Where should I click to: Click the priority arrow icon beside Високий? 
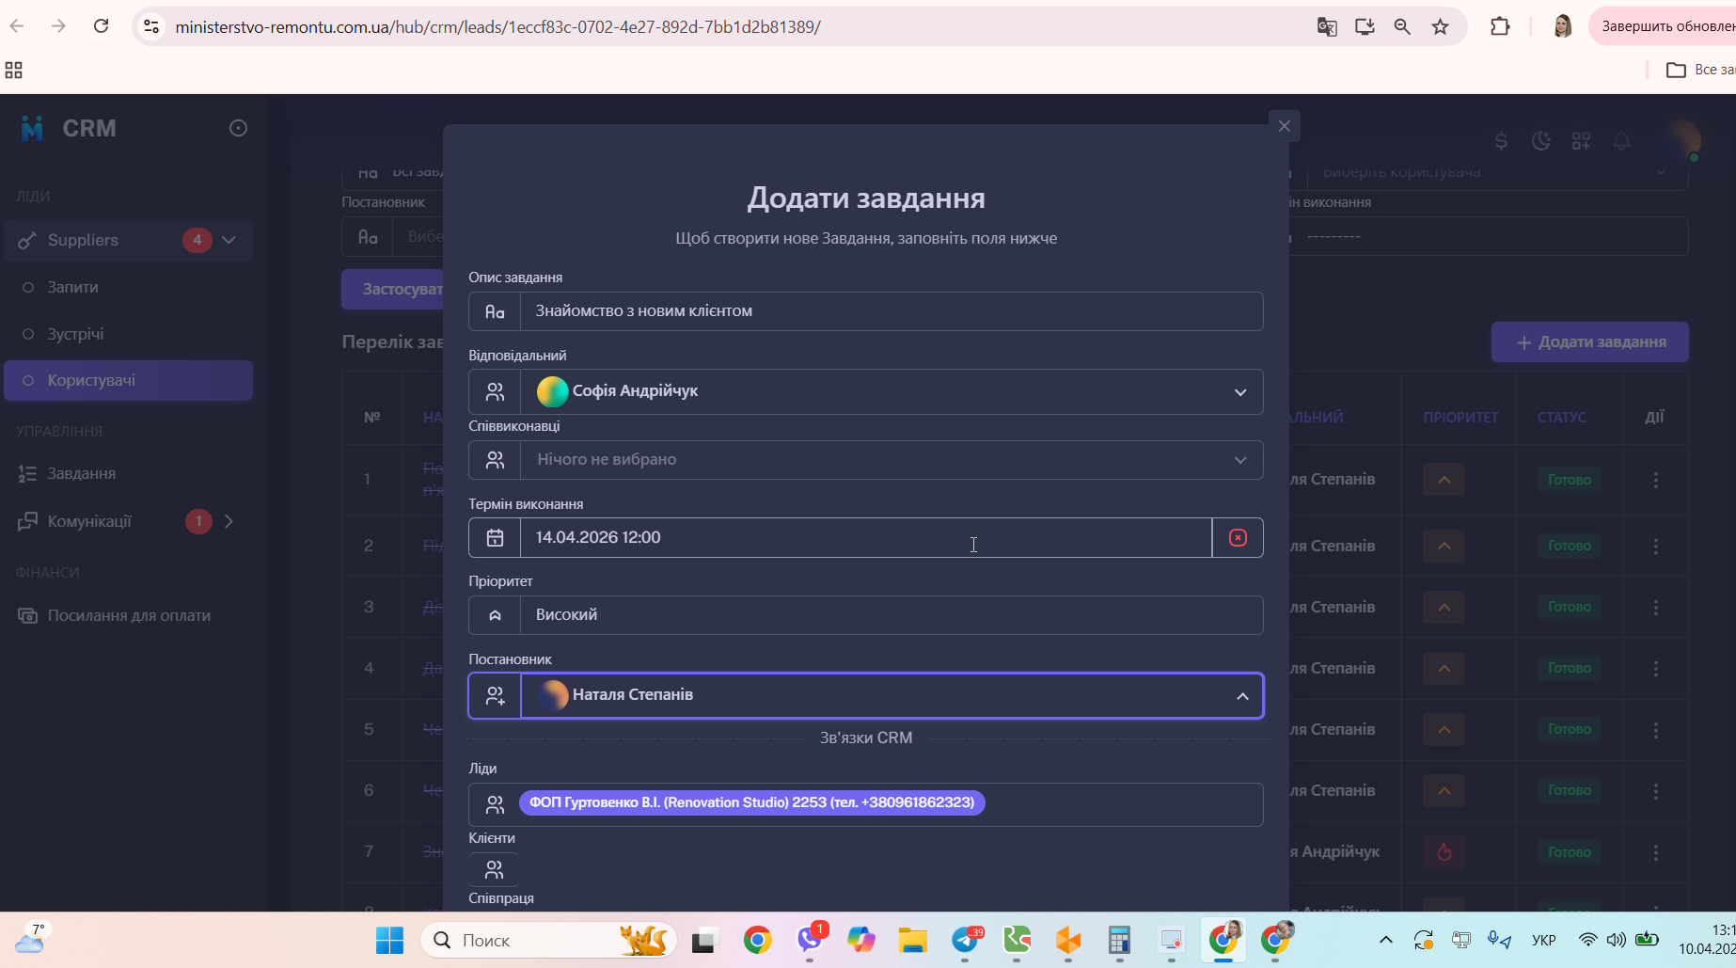coord(495,615)
